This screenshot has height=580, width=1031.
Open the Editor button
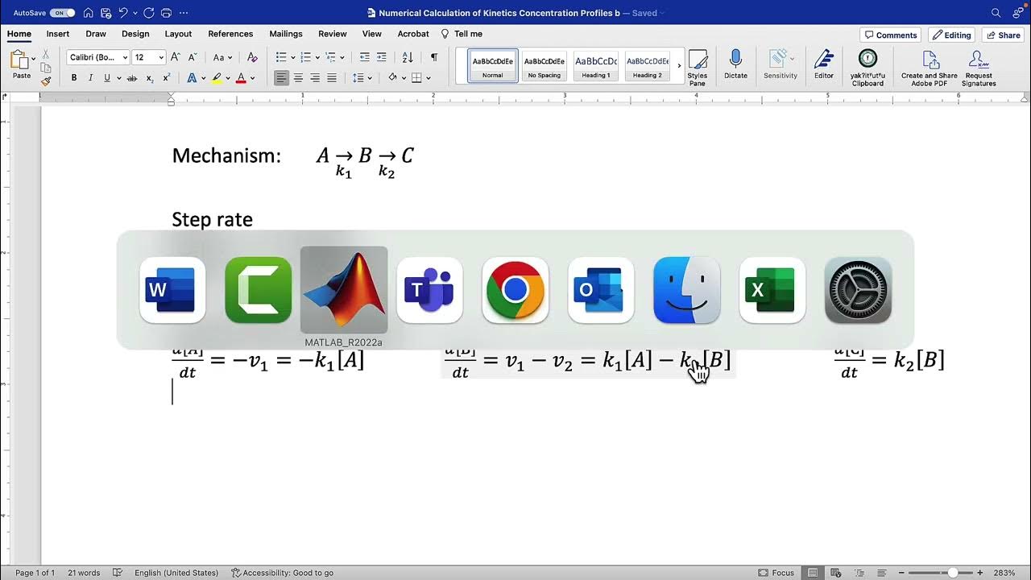coord(823,64)
